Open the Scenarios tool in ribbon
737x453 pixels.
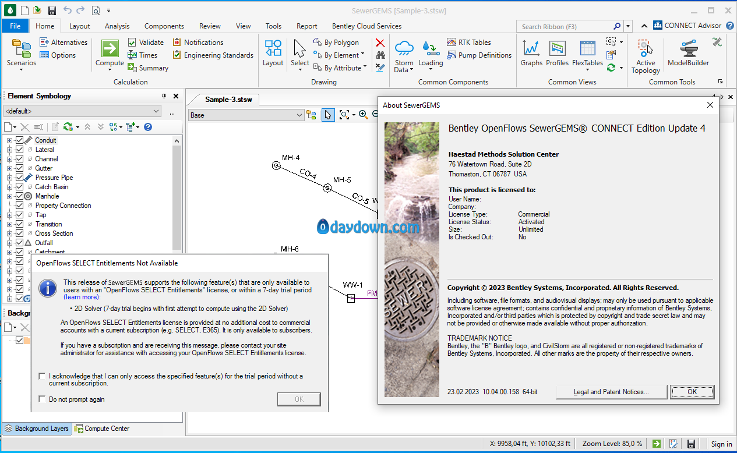22,53
